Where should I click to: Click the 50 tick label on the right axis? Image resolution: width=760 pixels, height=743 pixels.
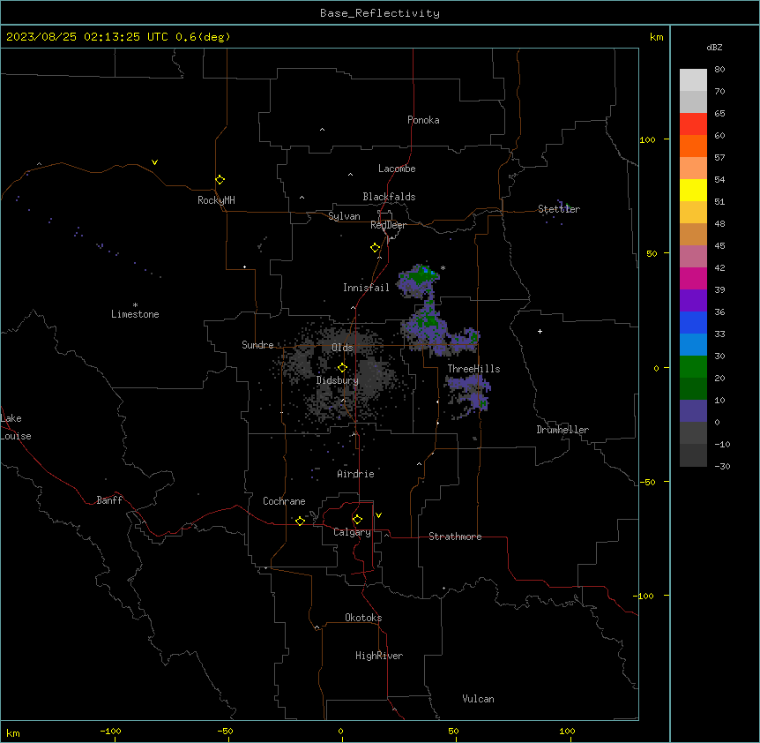[652, 253]
